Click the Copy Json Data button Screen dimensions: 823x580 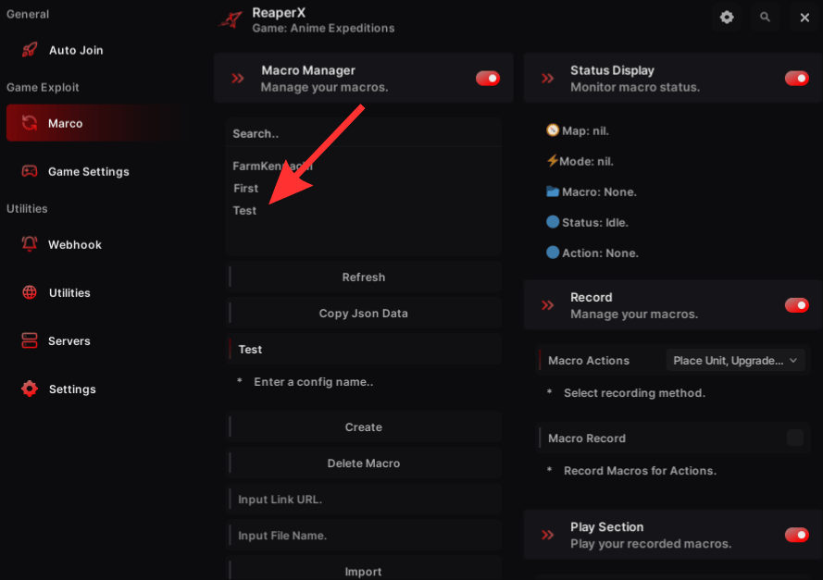pos(364,313)
